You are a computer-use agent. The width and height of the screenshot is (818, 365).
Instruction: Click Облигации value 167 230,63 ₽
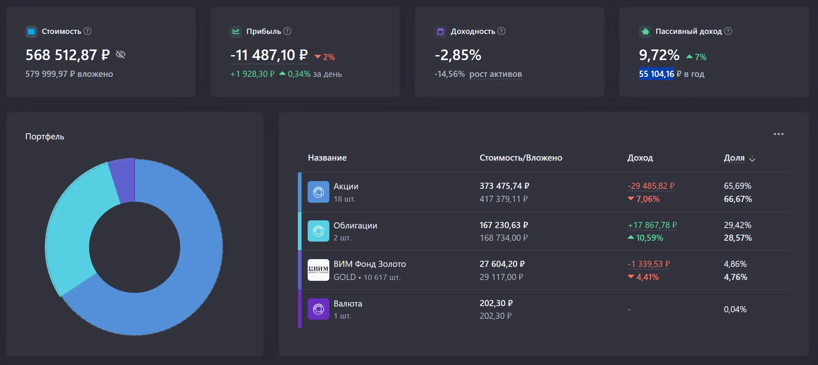pos(504,225)
